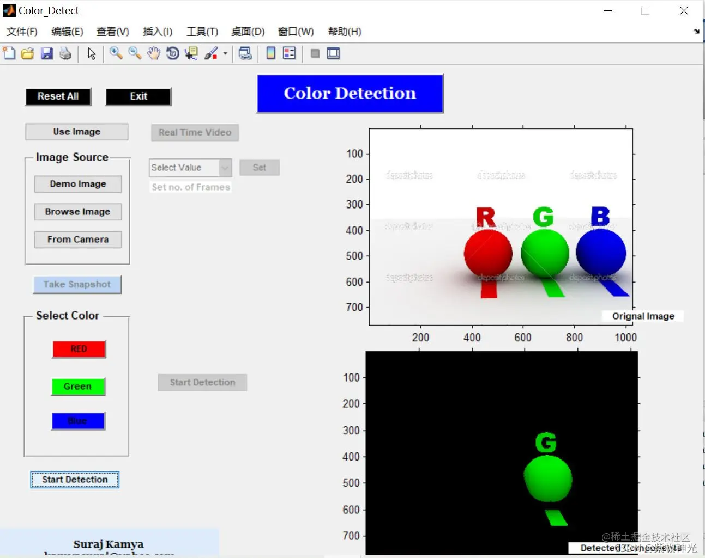The image size is (705, 558).
Task: Click the Suraj Kamya author text
Action: (109, 544)
